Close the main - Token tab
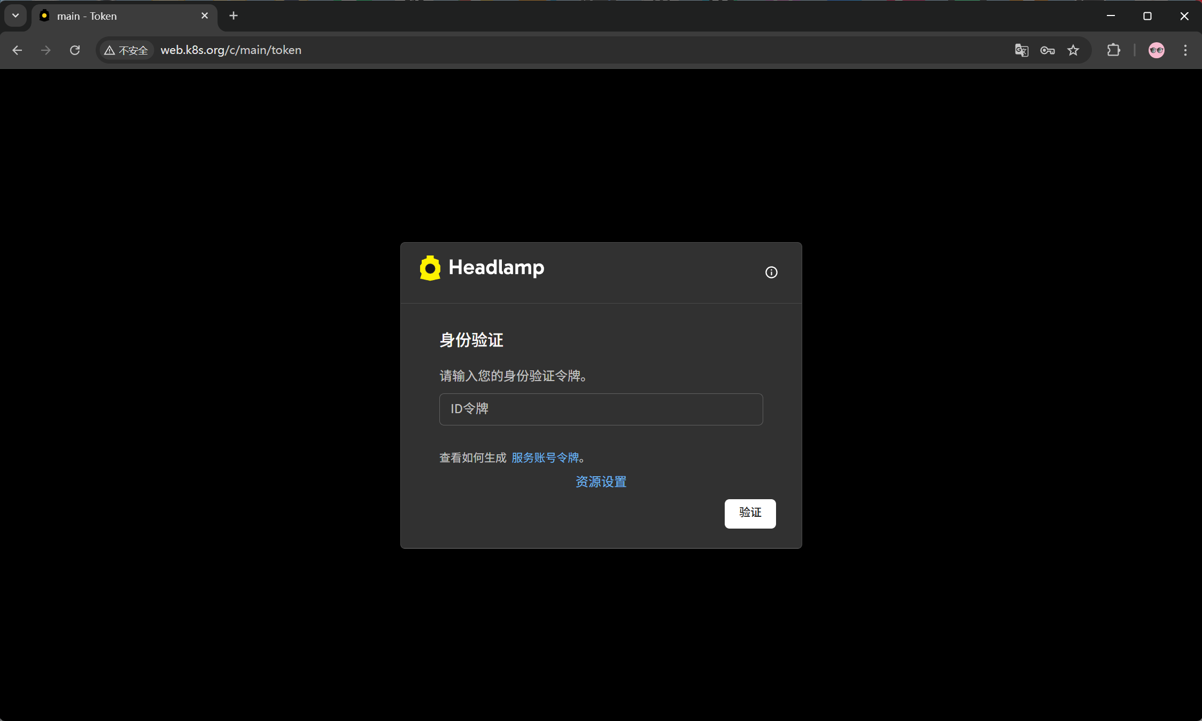 point(205,16)
